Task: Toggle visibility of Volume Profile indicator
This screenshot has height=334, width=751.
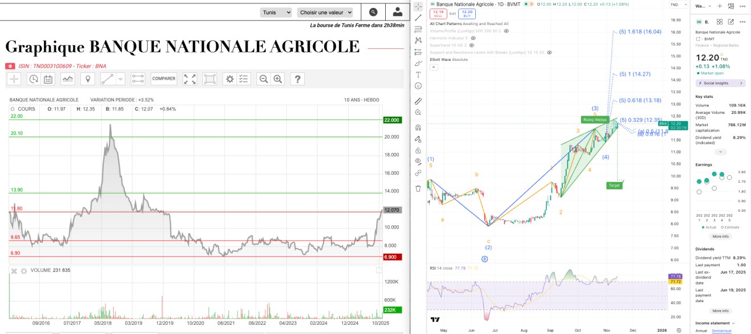Action: [506, 31]
